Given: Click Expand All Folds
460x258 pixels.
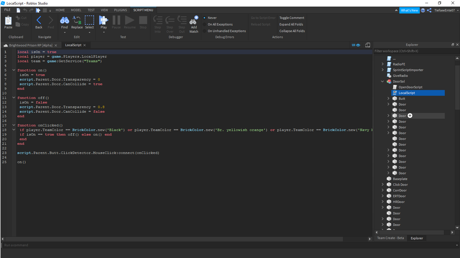Looking at the screenshot, I should tap(291, 24).
